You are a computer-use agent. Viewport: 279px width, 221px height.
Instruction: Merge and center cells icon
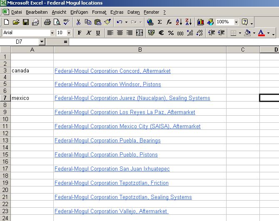click(139, 33)
